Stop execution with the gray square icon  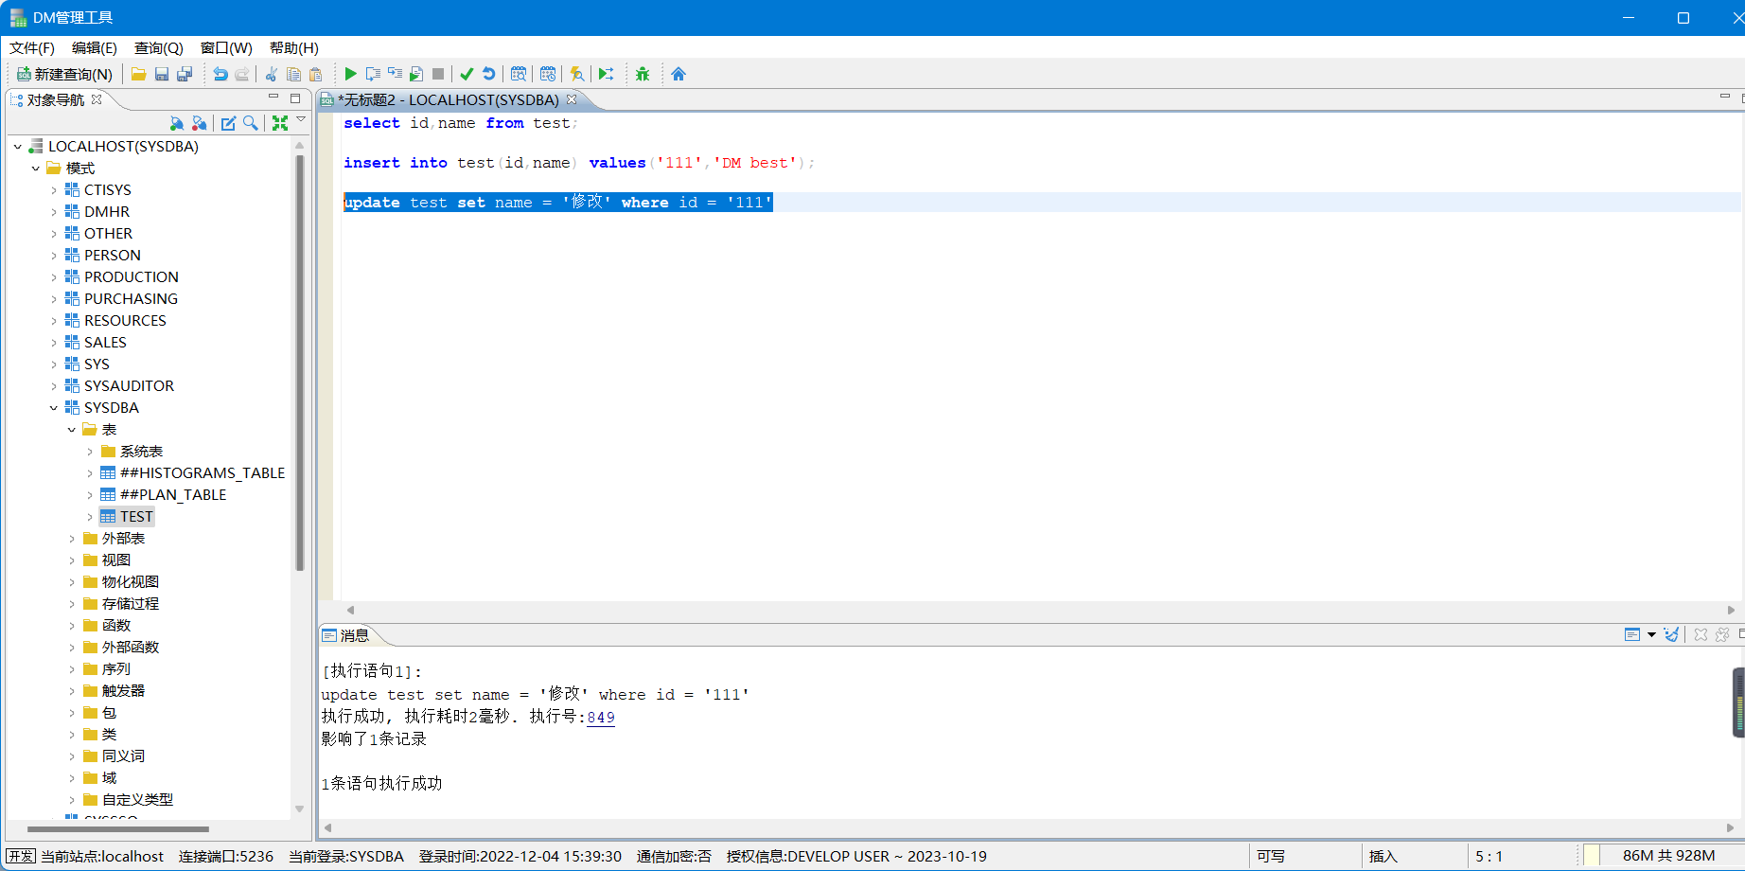pos(438,74)
